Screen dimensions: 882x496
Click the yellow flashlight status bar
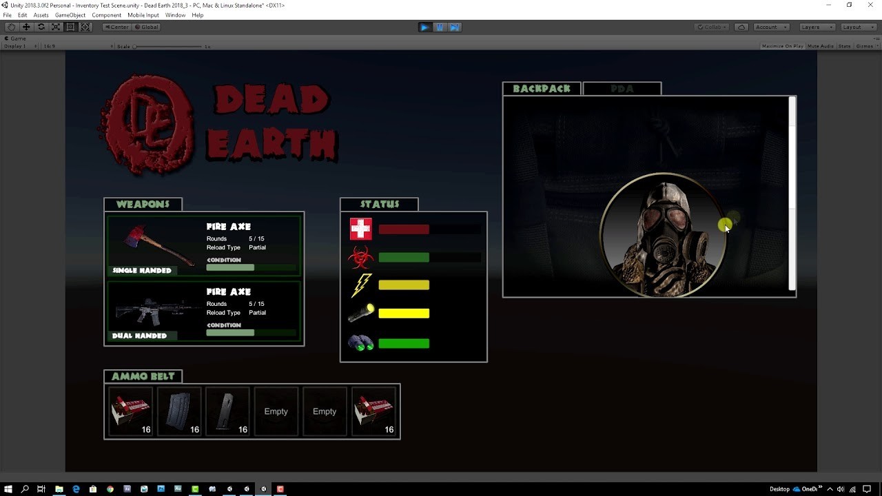pyautogui.click(x=404, y=313)
